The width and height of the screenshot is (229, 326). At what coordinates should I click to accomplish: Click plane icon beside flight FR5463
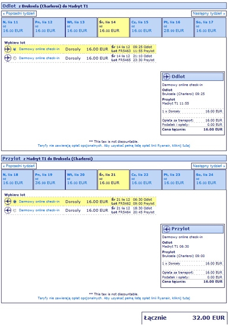[x=7, y=49]
